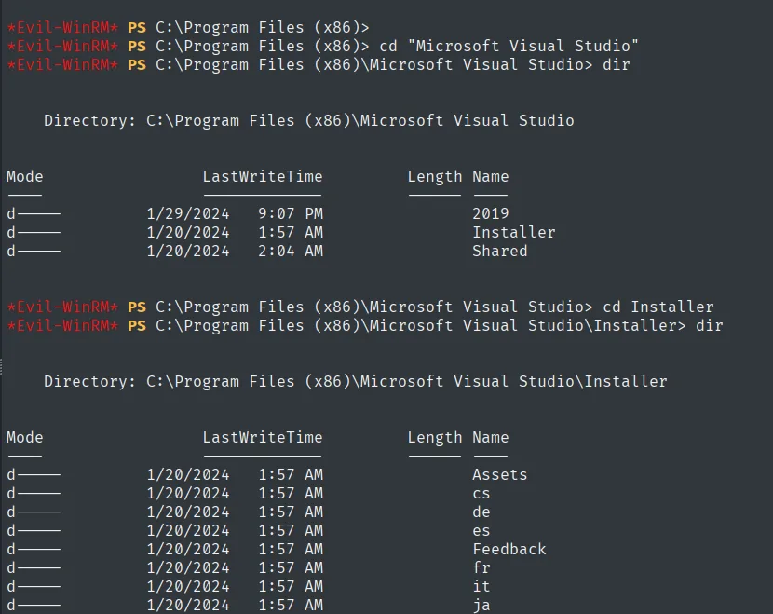Click the 1:57 AM time in the Feedback row

(x=291, y=549)
